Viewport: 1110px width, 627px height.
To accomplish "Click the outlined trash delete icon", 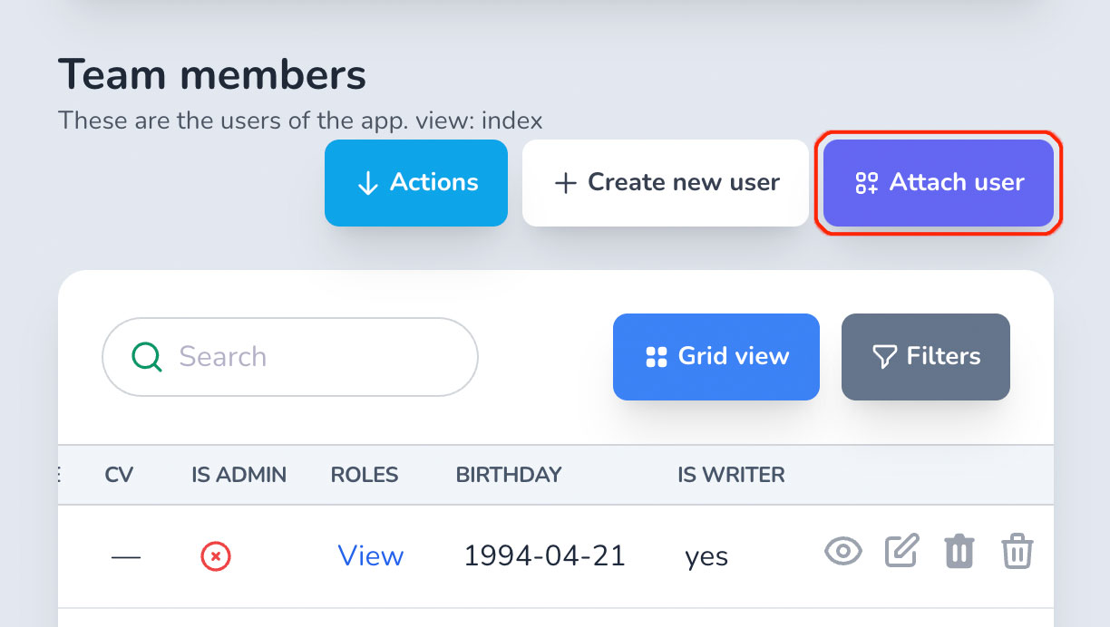I will [x=1017, y=551].
